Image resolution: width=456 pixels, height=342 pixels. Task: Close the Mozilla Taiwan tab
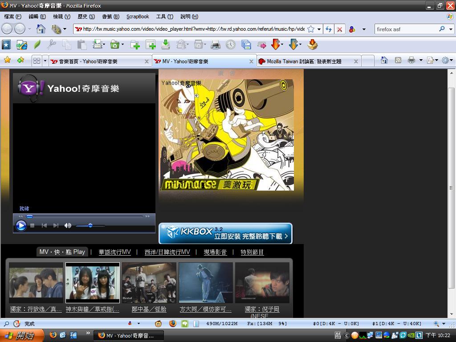356,61
